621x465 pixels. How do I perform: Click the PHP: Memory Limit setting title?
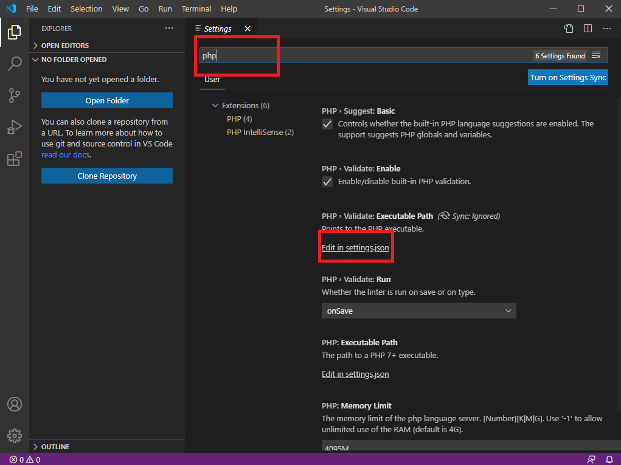[356, 405]
